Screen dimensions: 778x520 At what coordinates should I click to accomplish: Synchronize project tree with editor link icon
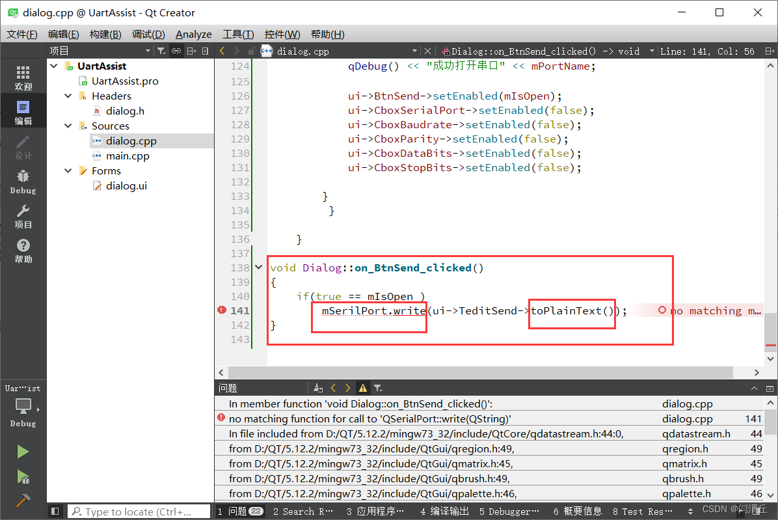pos(176,51)
